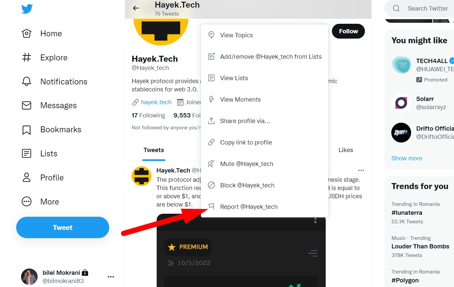This screenshot has width=454, height=287.
Task: Click the search magnifier icon
Action: [396, 9]
